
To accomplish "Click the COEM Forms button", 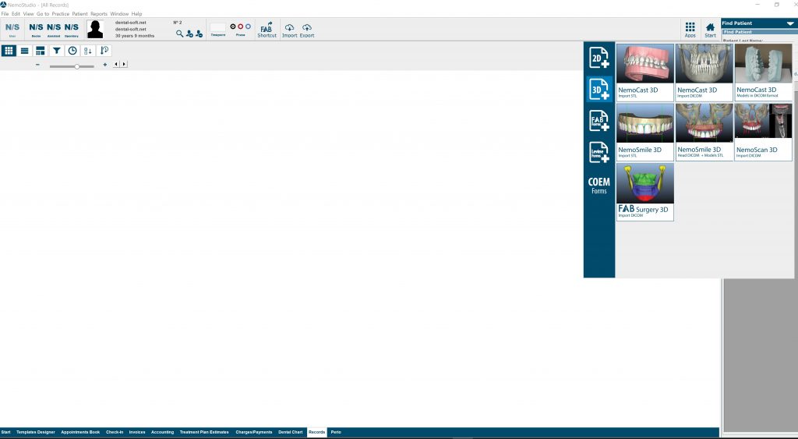I will click(x=598, y=186).
